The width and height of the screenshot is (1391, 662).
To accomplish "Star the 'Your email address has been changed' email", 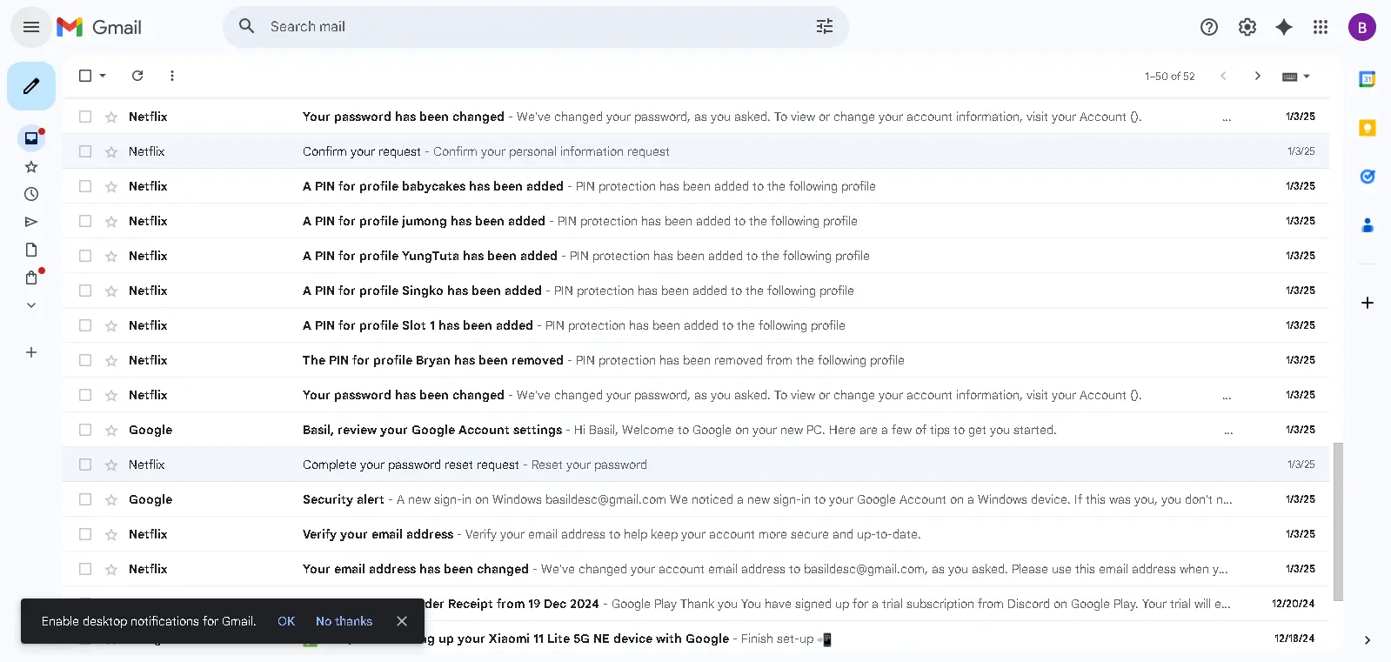I will [x=111, y=569].
